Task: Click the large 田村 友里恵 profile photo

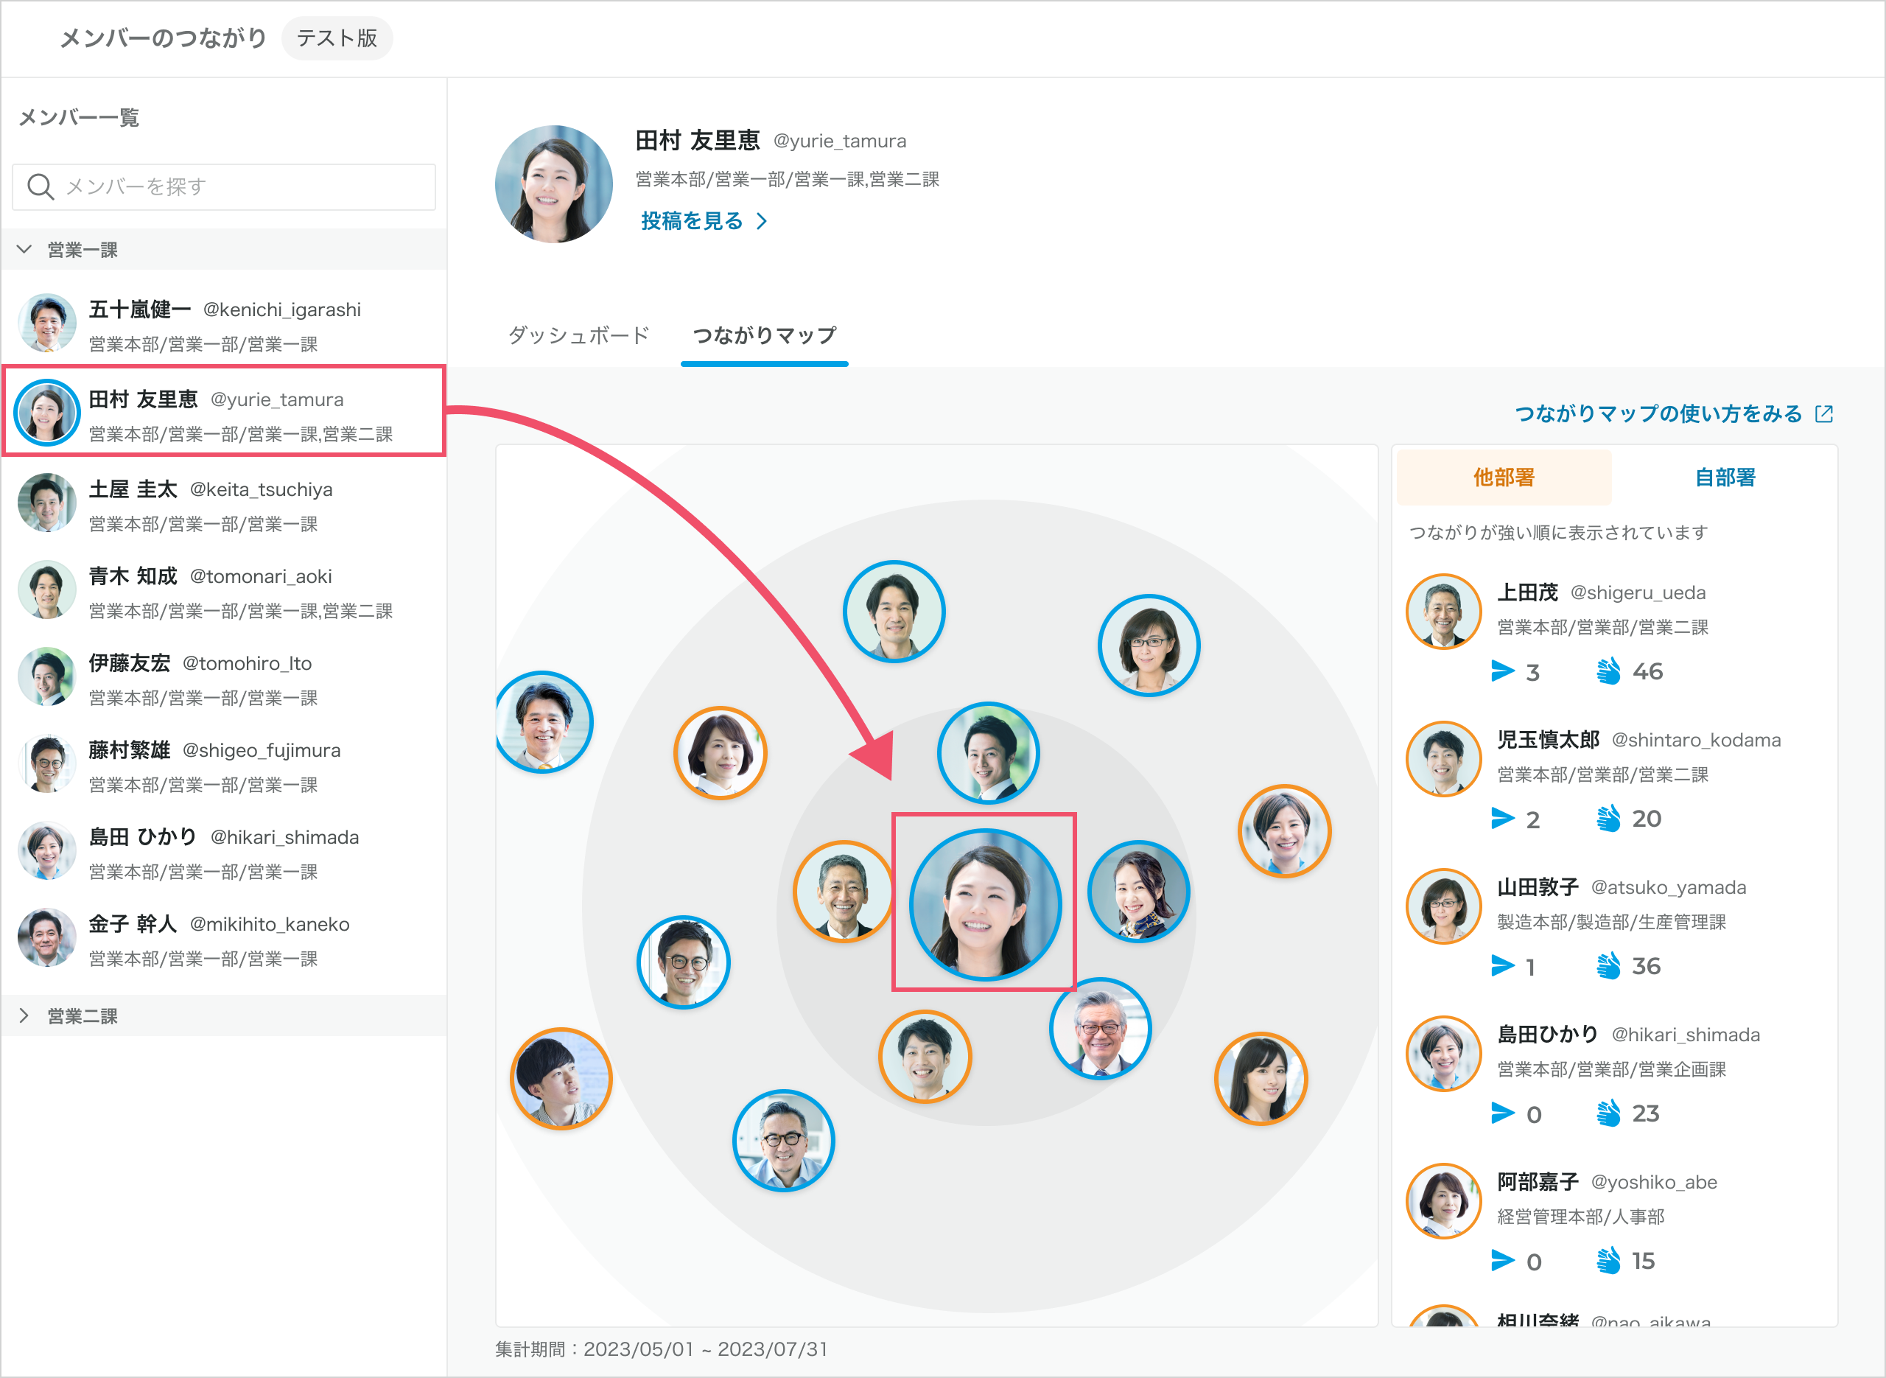Action: click(553, 184)
